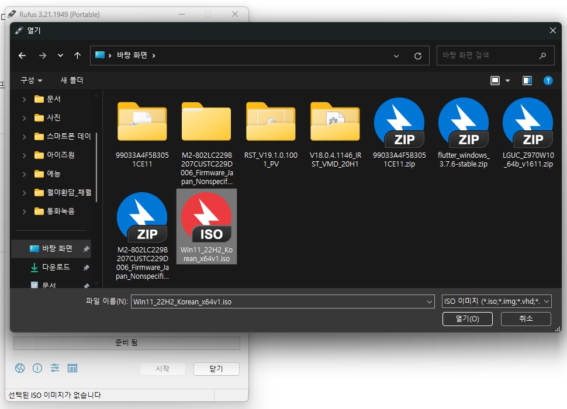Select the V18.0.4.1146_IRST_VMD_20H1 folder
567x409 pixels.
pyautogui.click(x=335, y=134)
